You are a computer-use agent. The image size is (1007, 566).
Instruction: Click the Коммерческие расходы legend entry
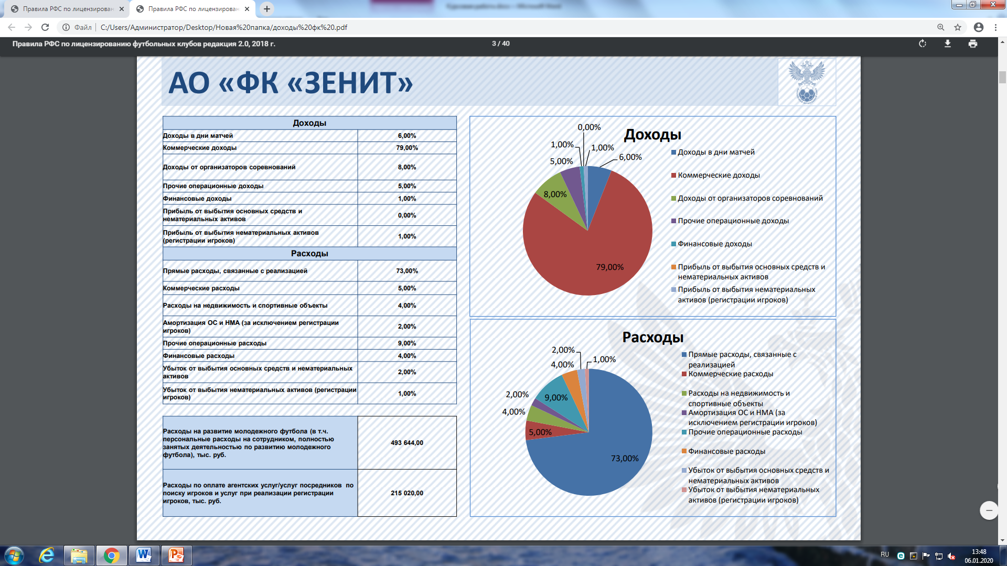tap(727, 374)
